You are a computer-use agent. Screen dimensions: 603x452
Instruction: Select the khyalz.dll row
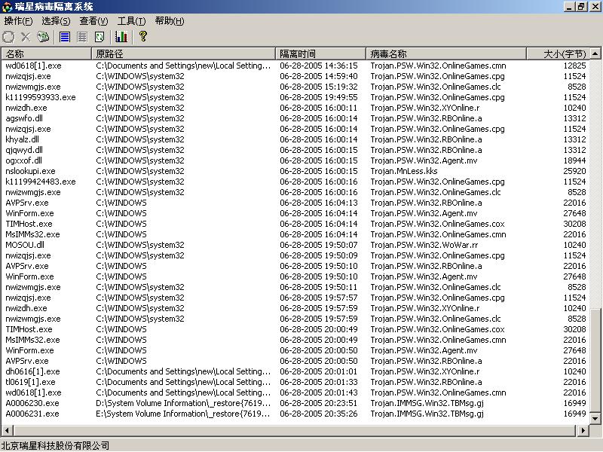[x=295, y=139]
